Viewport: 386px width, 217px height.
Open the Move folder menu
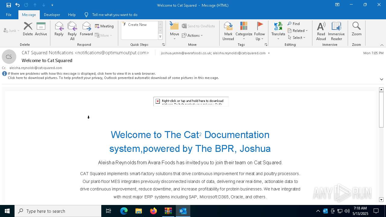pos(175,31)
